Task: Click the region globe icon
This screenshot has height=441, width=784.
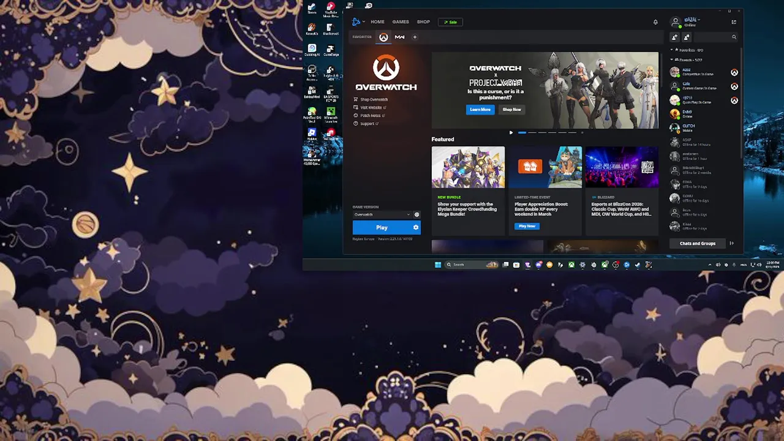Action: click(417, 214)
